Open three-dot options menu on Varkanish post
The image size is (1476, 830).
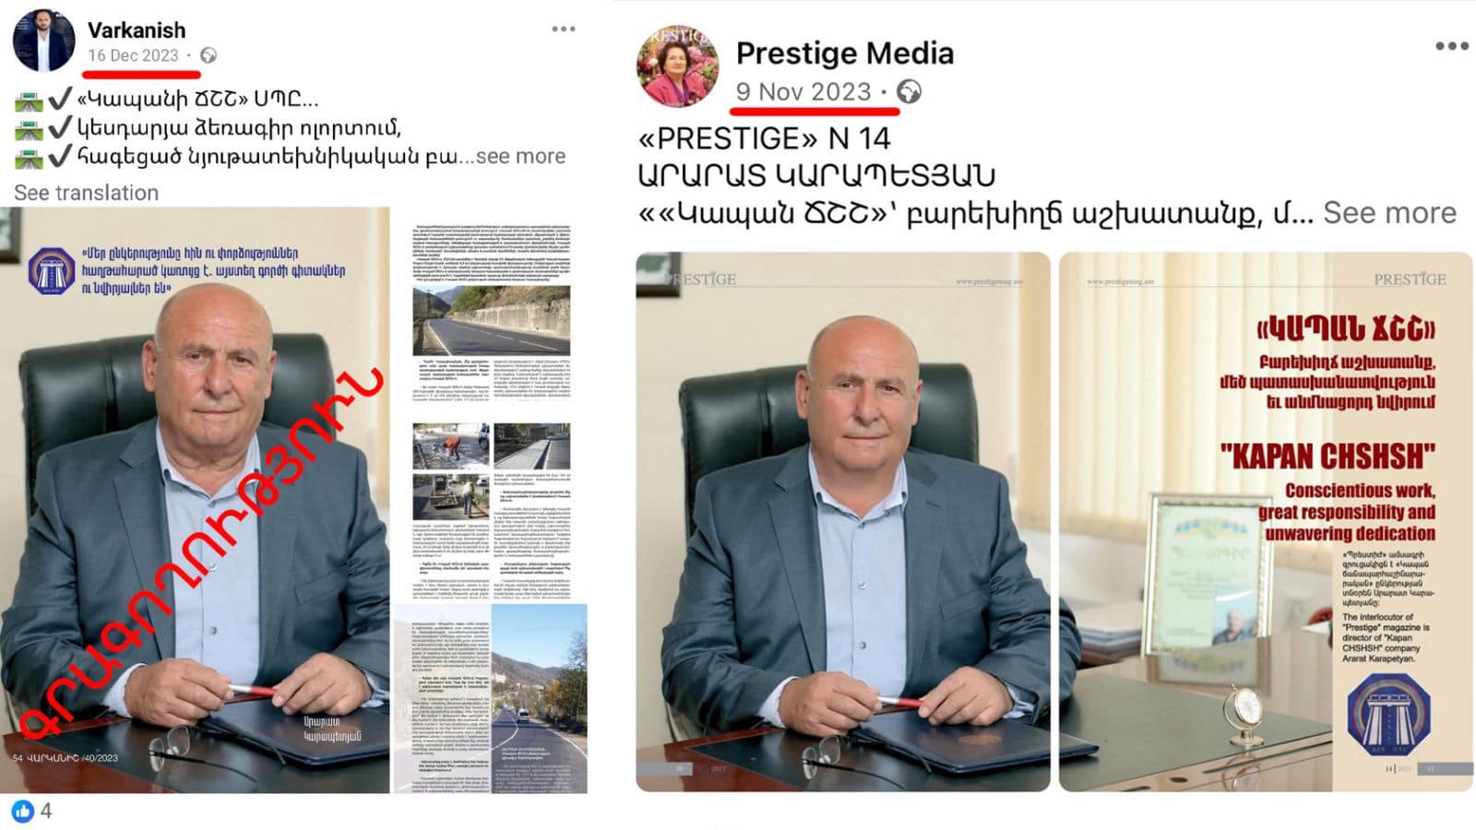(x=564, y=30)
